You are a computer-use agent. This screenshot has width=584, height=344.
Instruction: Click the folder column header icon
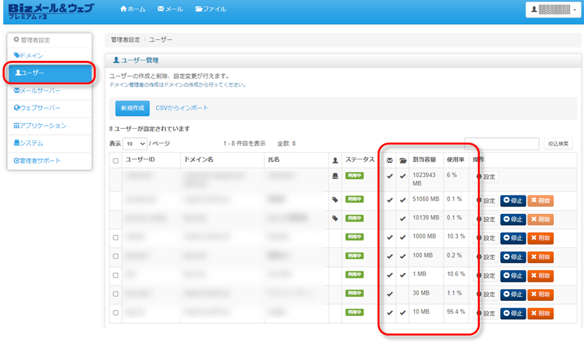pyautogui.click(x=403, y=160)
